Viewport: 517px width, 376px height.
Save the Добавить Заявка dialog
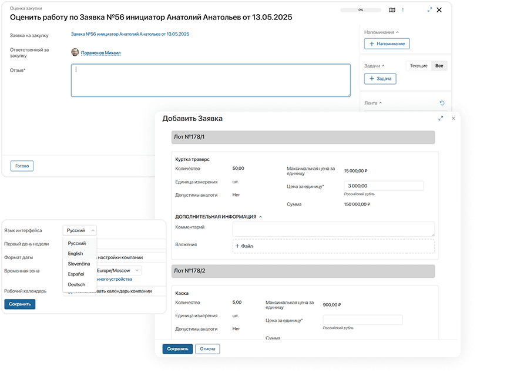(177, 348)
